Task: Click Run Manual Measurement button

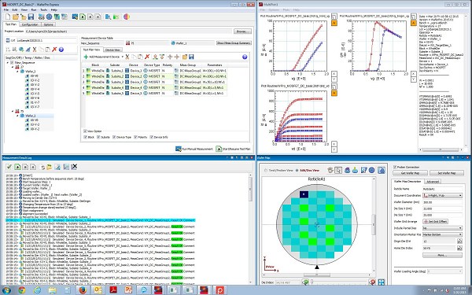Action: coord(194,149)
